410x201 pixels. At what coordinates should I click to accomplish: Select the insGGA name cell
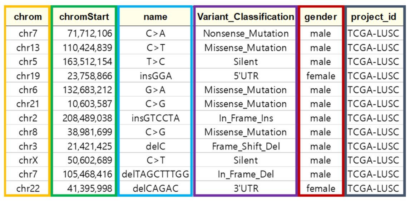[x=155, y=76]
